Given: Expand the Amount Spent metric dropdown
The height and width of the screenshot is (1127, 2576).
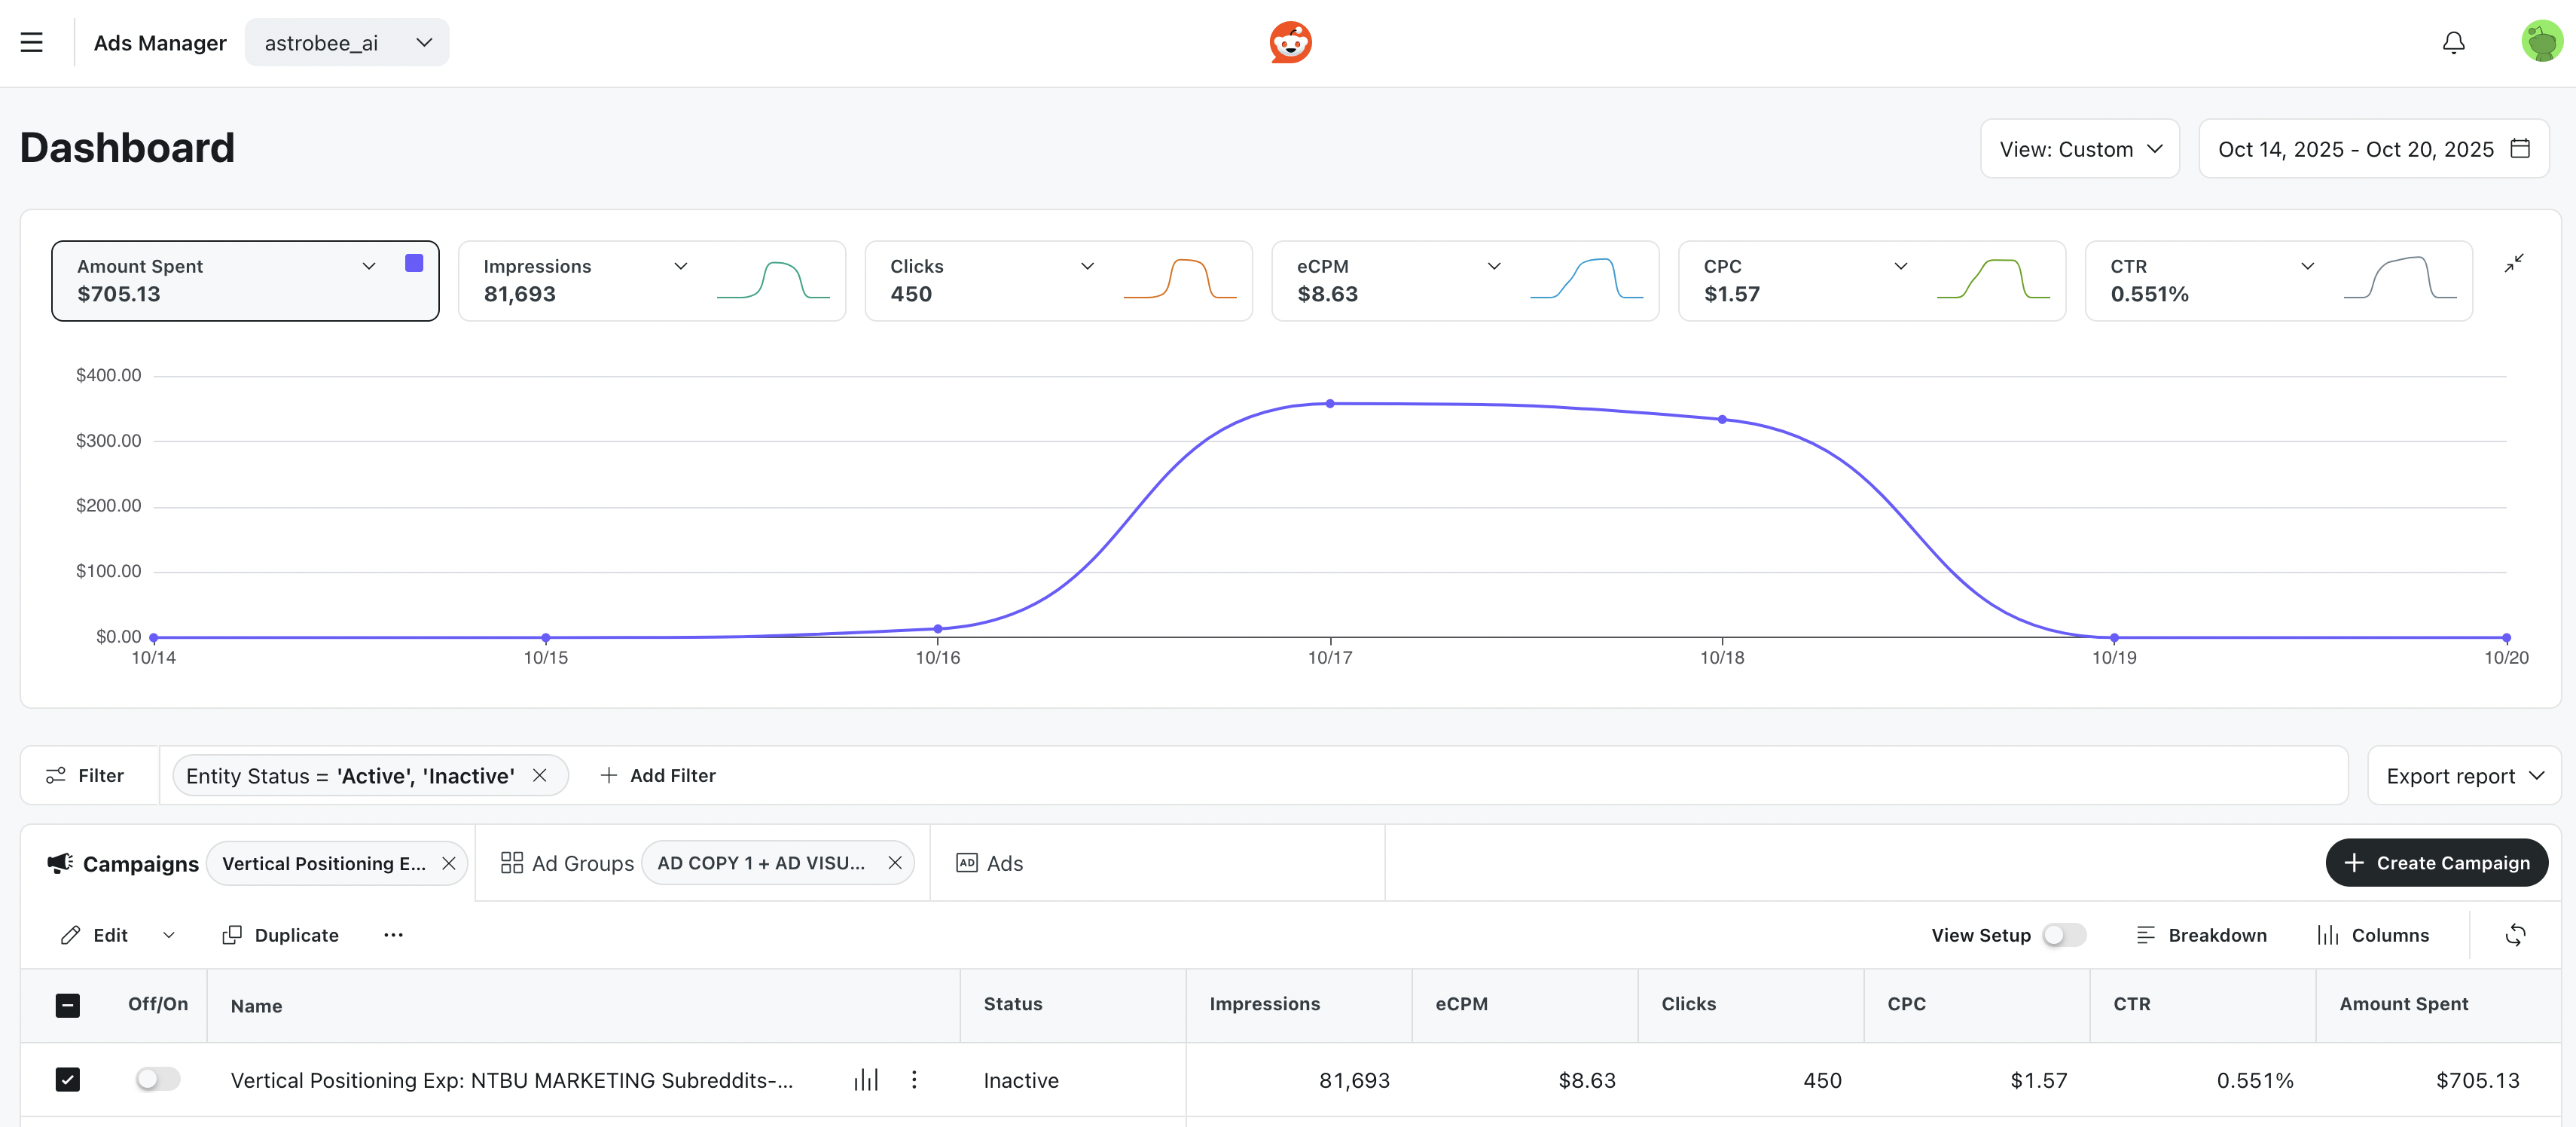Looking at the screenshot, I should (369, 266).
